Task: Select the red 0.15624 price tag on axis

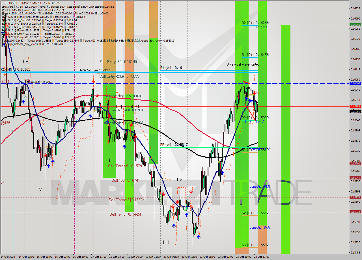Action: [355, 212]
